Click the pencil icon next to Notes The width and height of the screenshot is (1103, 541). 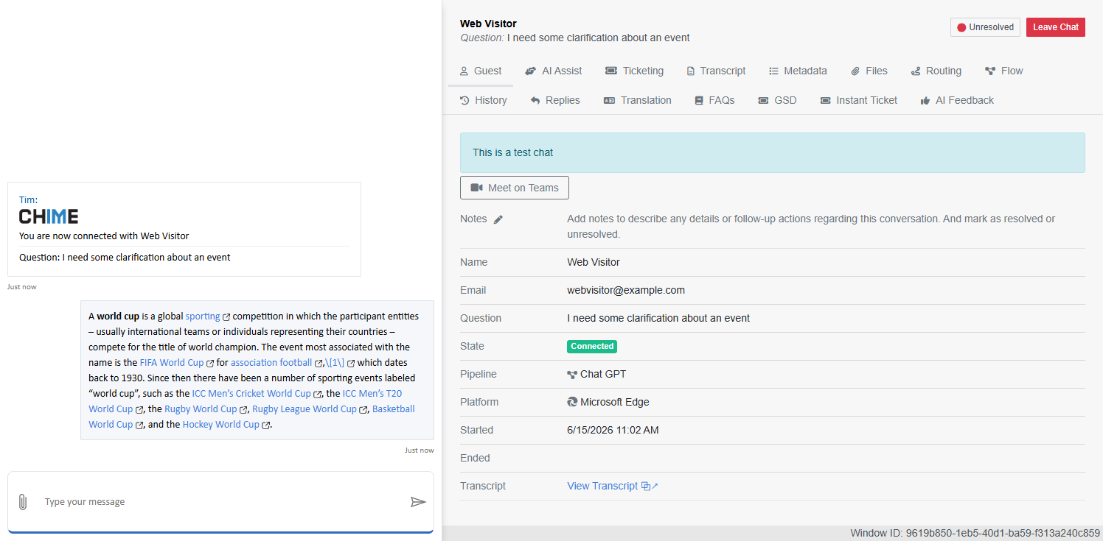(498, 219)
